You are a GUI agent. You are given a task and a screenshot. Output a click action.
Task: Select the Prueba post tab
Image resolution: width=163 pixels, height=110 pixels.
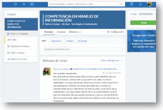(x=70, y=41)
